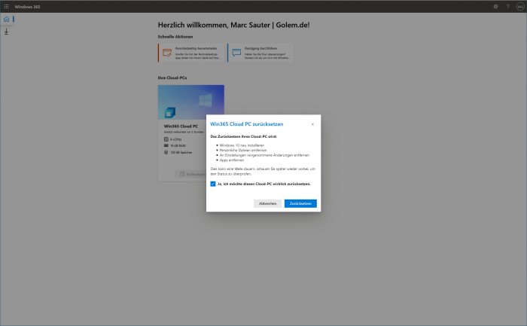Open the settings gear icon
Viewport: 527px width, 326px height.
click(495, 6)
